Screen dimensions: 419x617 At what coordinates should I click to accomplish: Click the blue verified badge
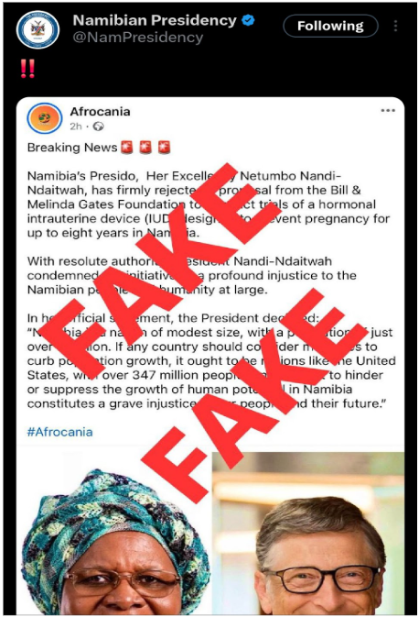248,20
